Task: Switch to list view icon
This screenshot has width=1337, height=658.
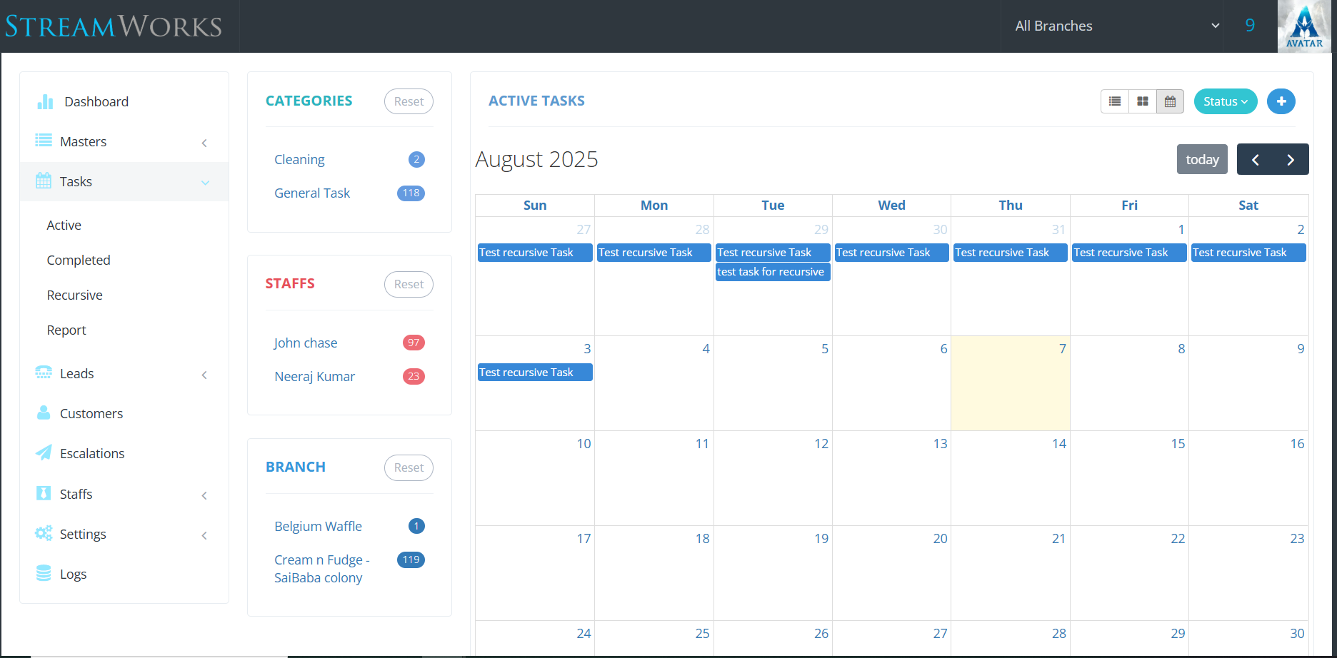Action: point(1114,101)
